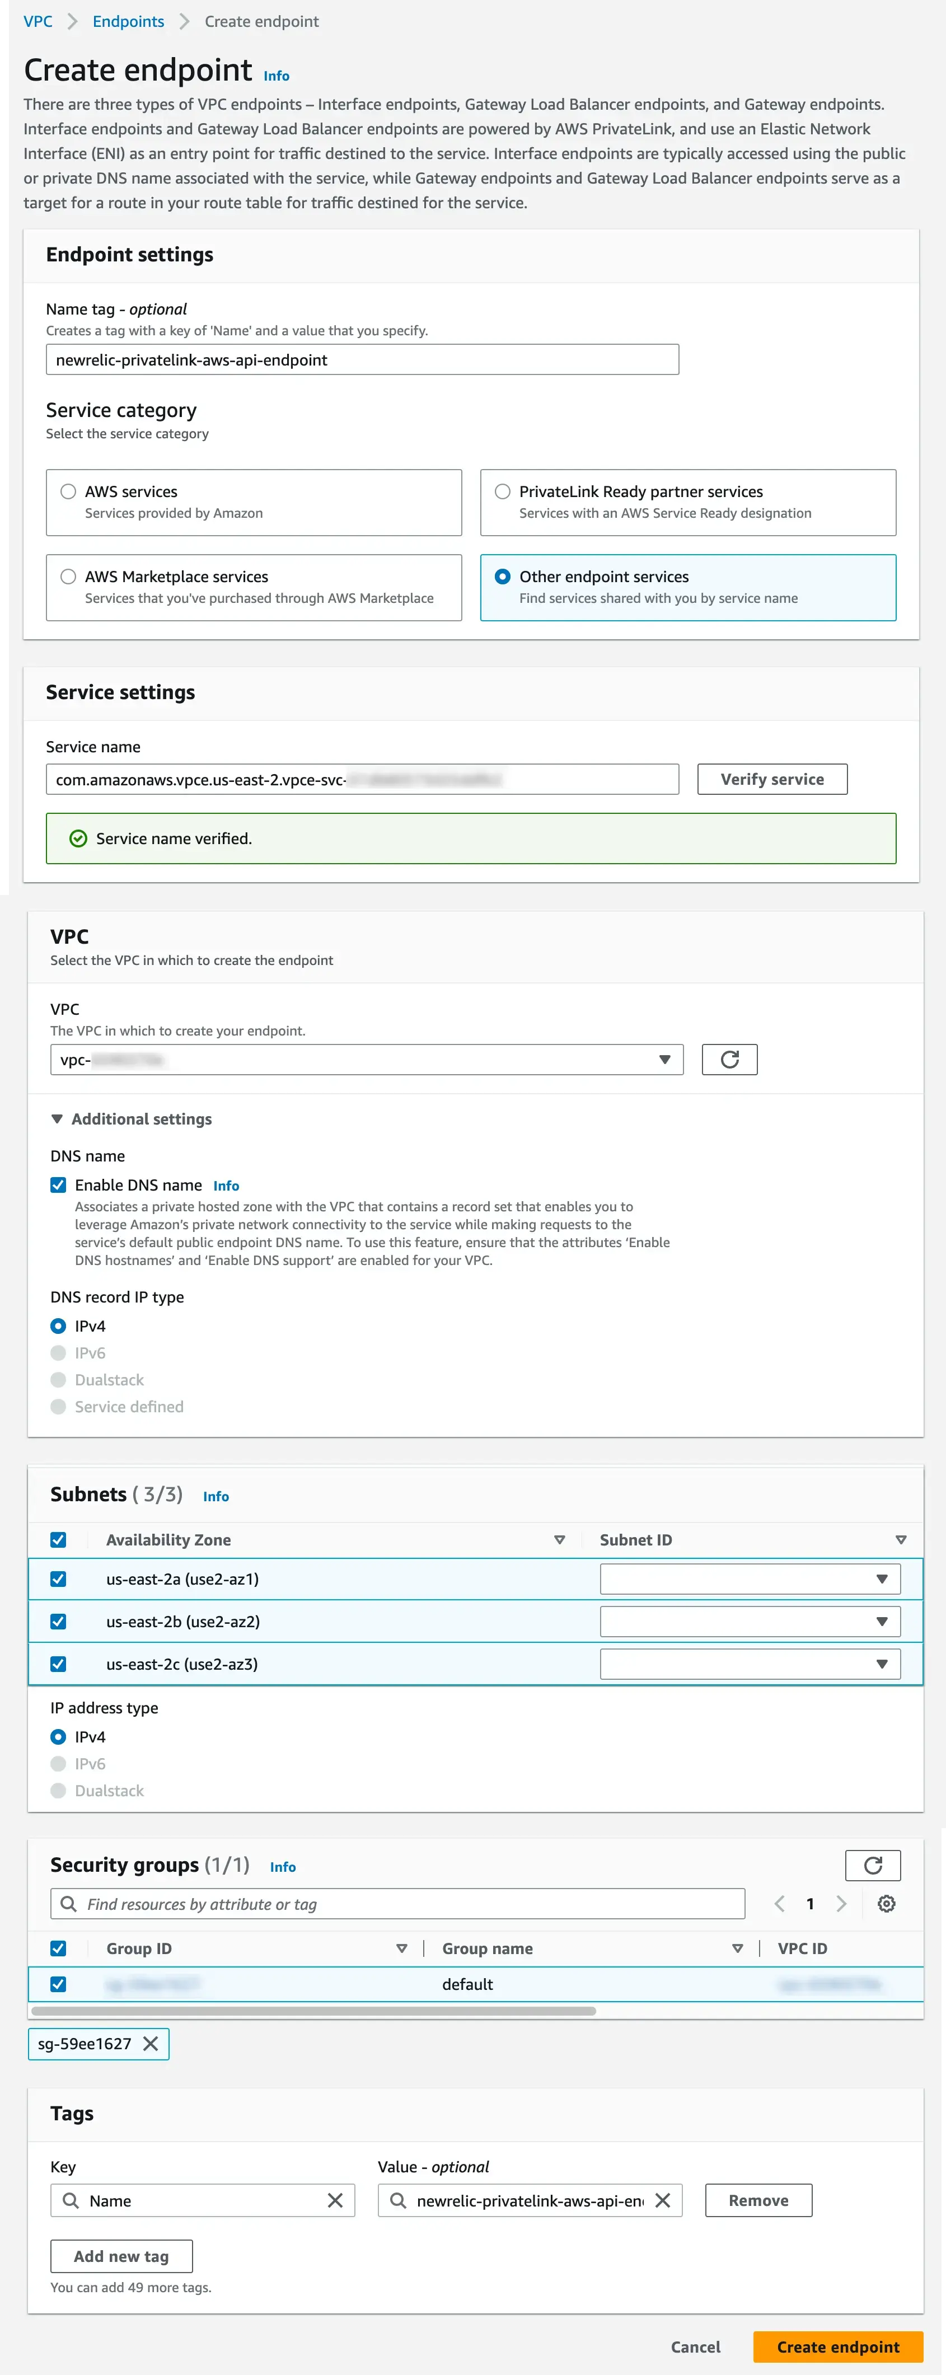Deselect the us-east-2b subnet checkbox
Image resolution: width=946 pixels, height=2375 pixels.
coord(58,1622)
